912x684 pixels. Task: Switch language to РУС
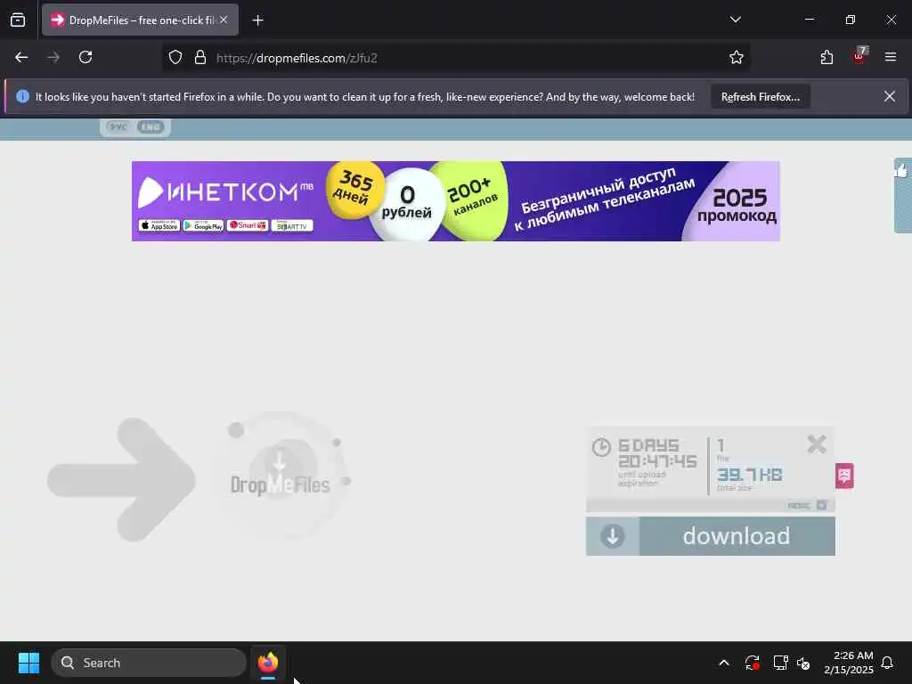118,126
